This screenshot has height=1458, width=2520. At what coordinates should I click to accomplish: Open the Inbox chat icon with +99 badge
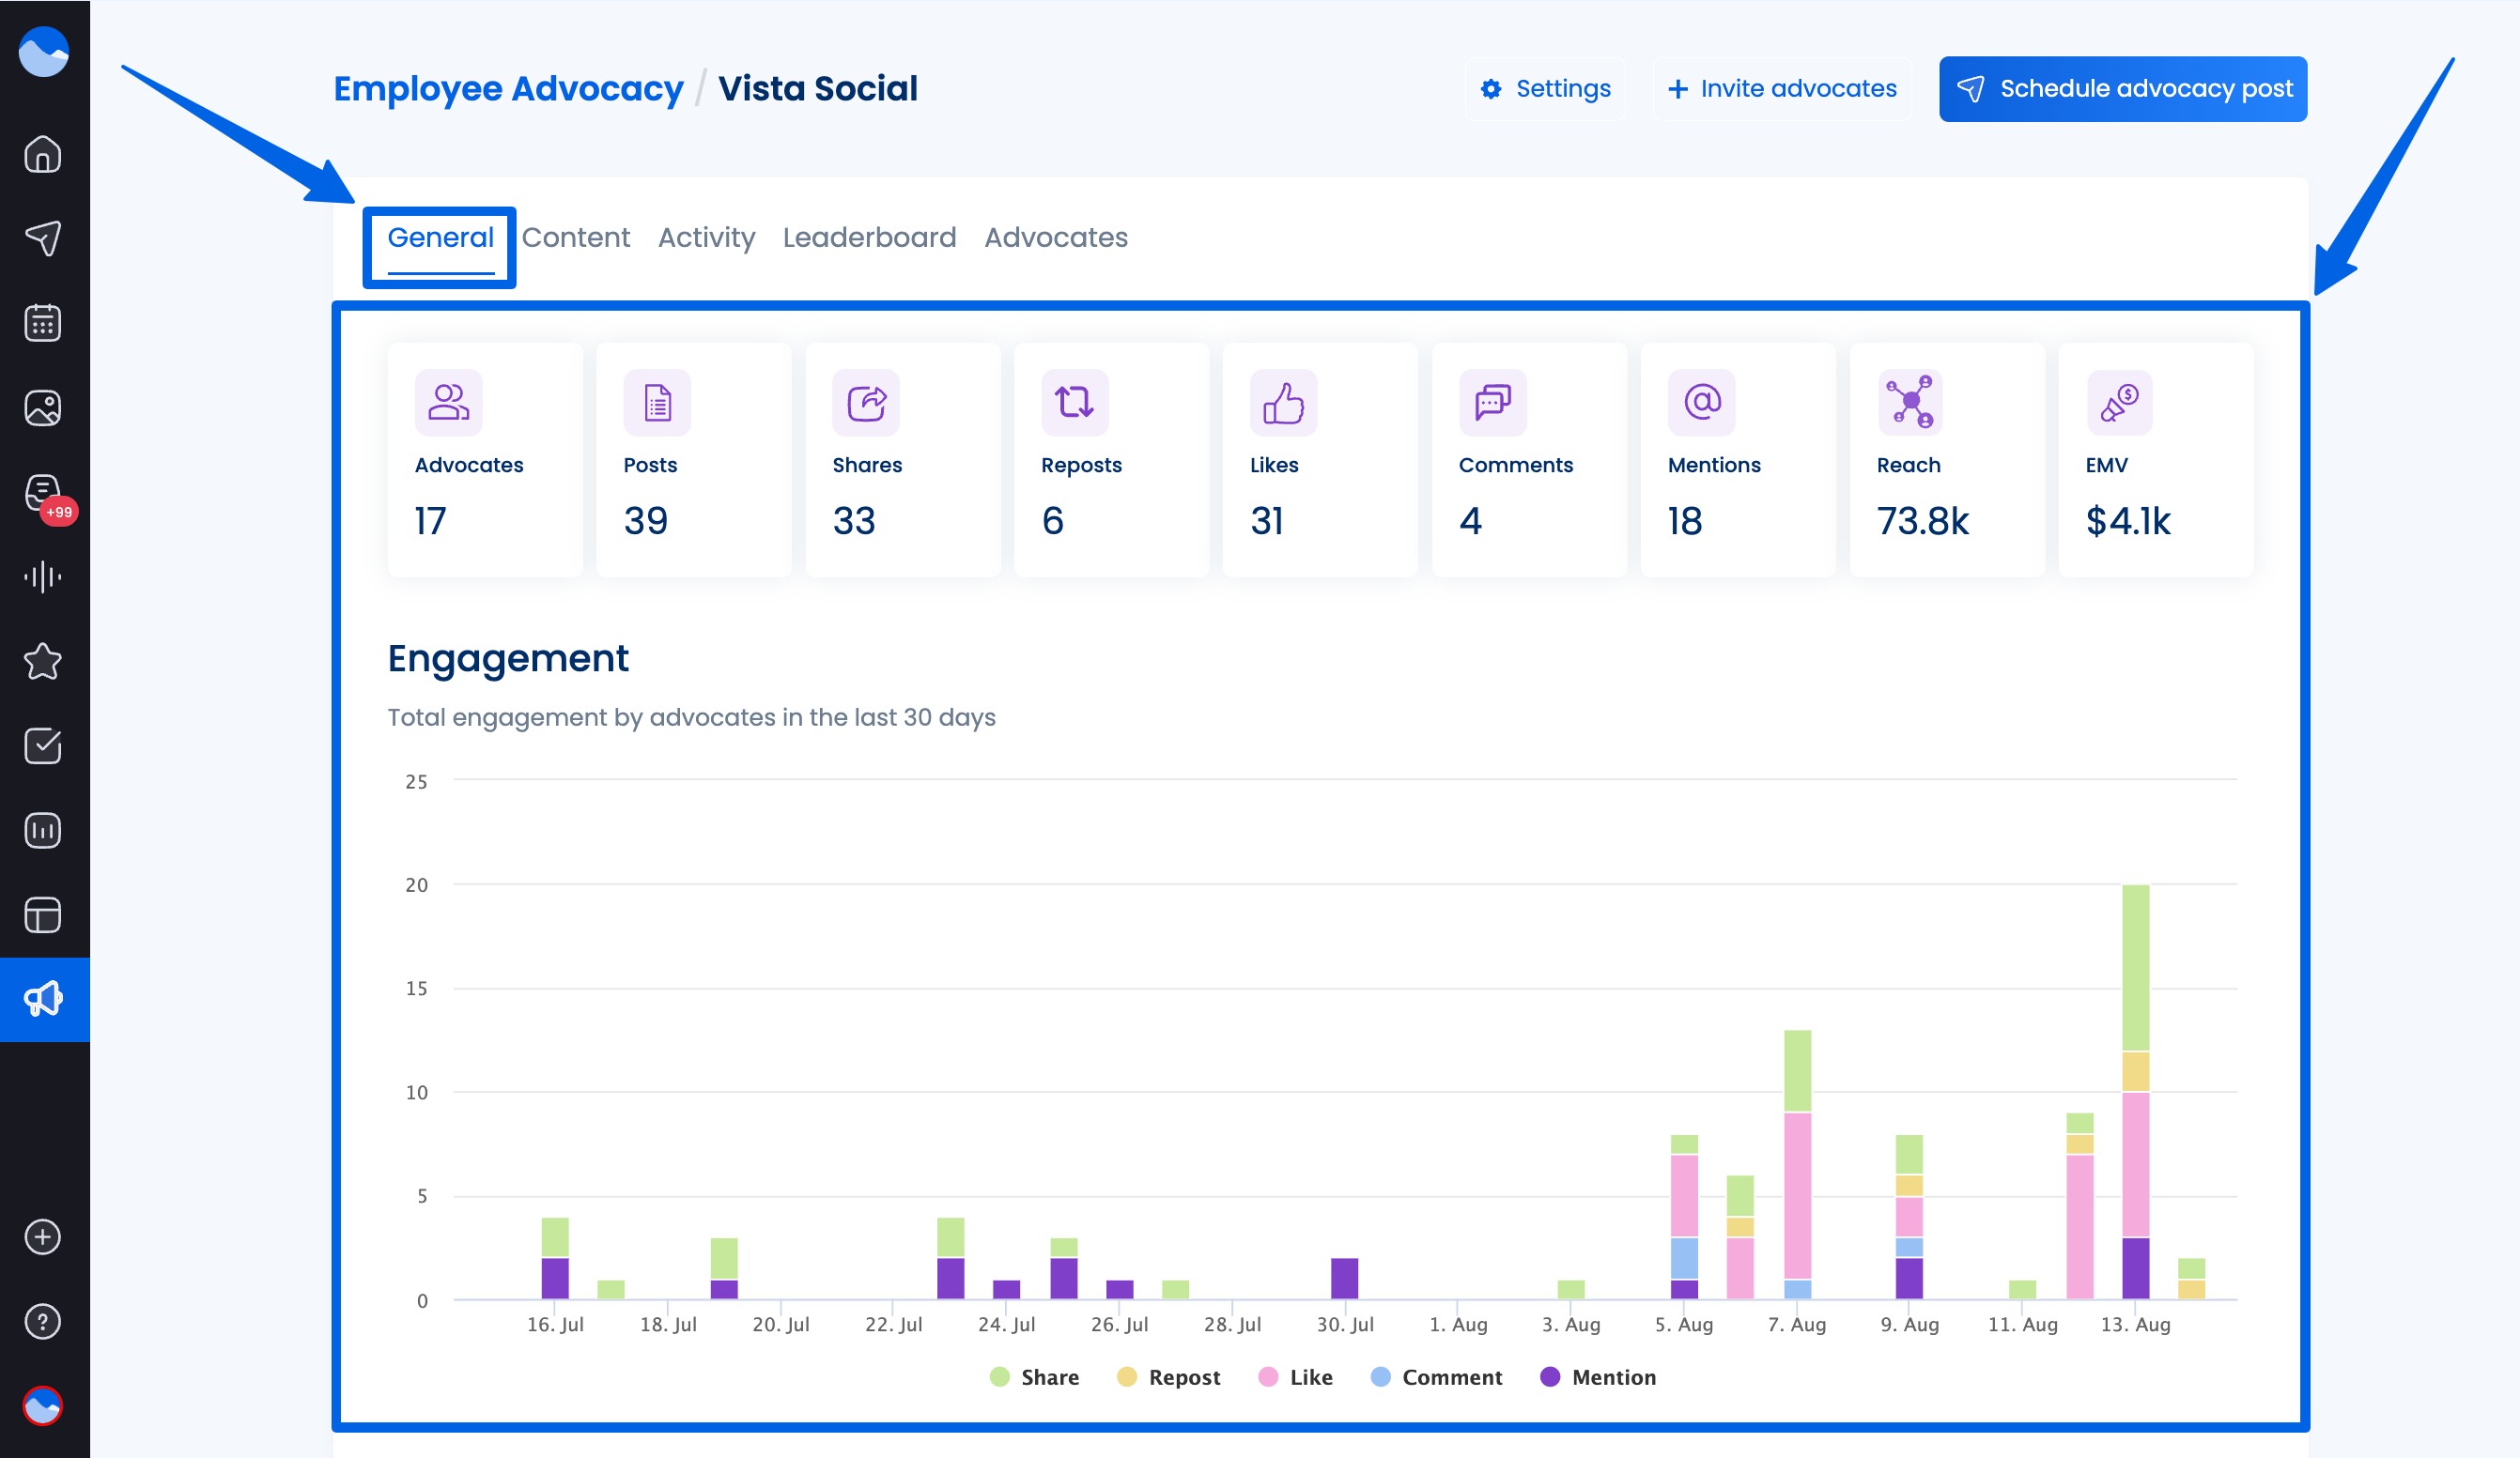click(x=43, y=491)
